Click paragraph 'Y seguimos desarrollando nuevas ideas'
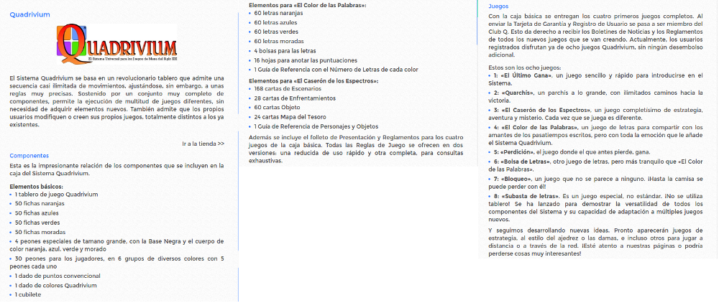The width and height of the screenshot is (719, 303). [x=595, y=241]
